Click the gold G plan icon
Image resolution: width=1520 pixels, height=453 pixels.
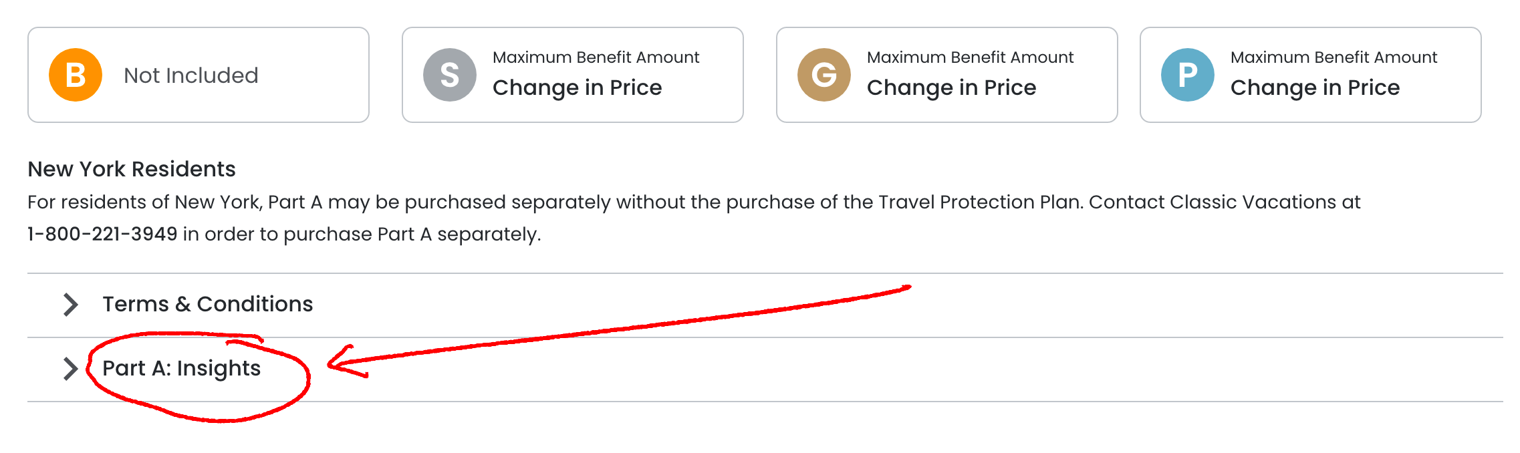coord(824,75)
